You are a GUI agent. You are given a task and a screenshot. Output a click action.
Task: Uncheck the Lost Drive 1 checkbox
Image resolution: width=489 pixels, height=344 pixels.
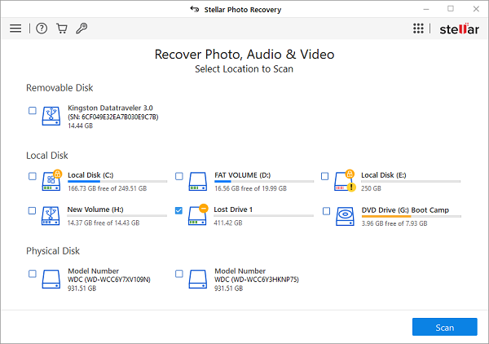coord(178,210)
